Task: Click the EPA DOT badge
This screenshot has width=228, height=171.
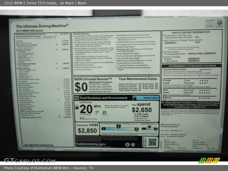Action: pos(76,98)
